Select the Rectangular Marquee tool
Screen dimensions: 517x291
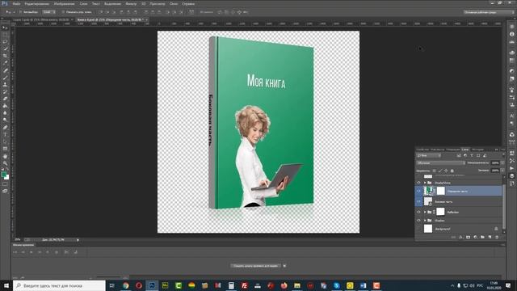point(5,35)
